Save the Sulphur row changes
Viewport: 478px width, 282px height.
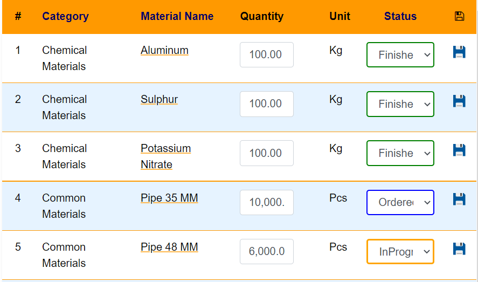[x=459, y=101]
